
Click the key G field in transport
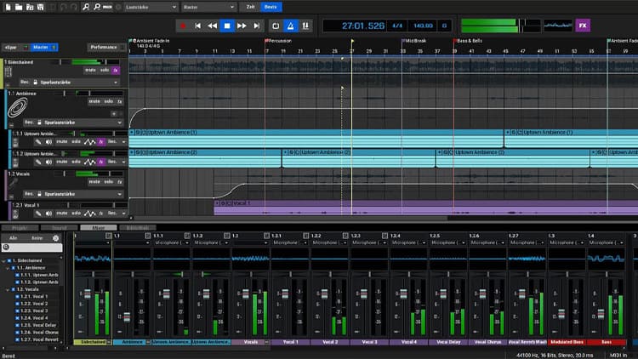(444, 26)
